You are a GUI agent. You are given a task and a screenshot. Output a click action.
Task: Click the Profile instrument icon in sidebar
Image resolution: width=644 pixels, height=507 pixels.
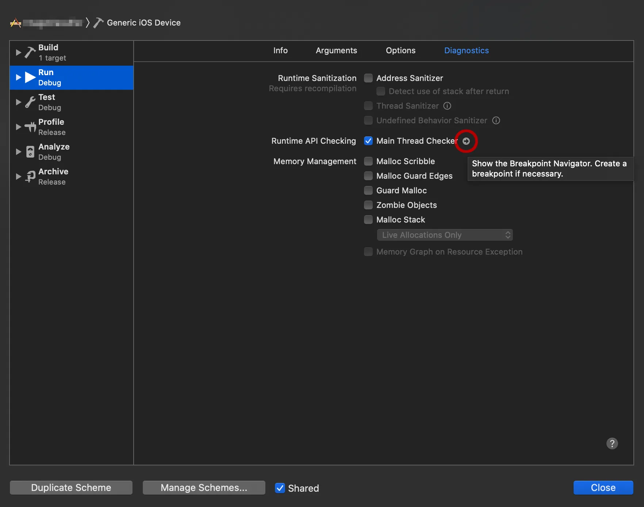[30, 127]
